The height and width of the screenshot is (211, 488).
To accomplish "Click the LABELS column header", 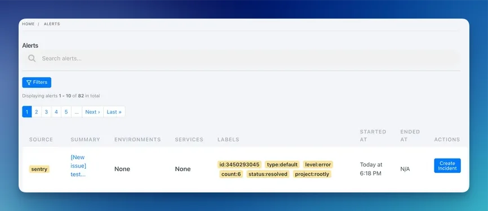I will pyautogui.click(x=228, y=140).
